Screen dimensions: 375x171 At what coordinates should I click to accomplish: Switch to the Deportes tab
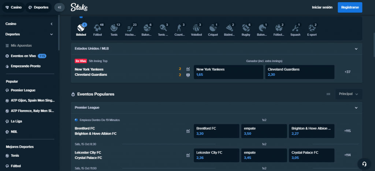tap(38, 7)
